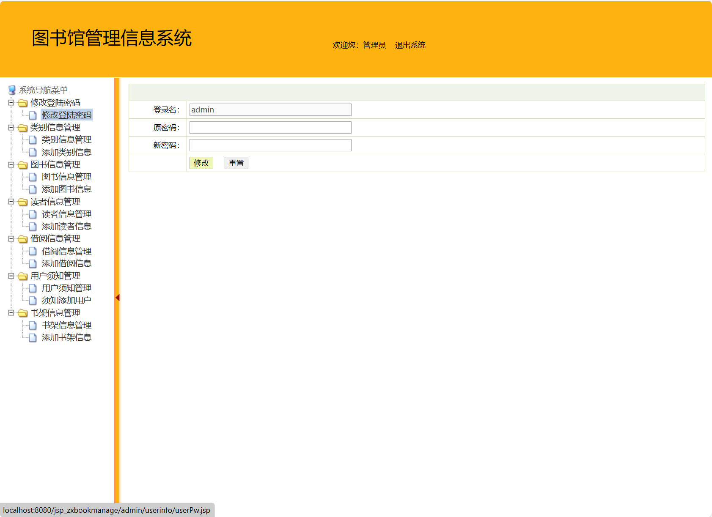Click the 退出系统 logout link
712x517 pixels.
[x=410, y=45]
